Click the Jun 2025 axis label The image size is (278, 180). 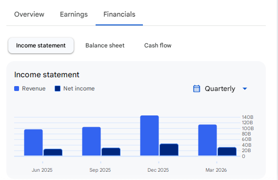click(x=42, y=170)
